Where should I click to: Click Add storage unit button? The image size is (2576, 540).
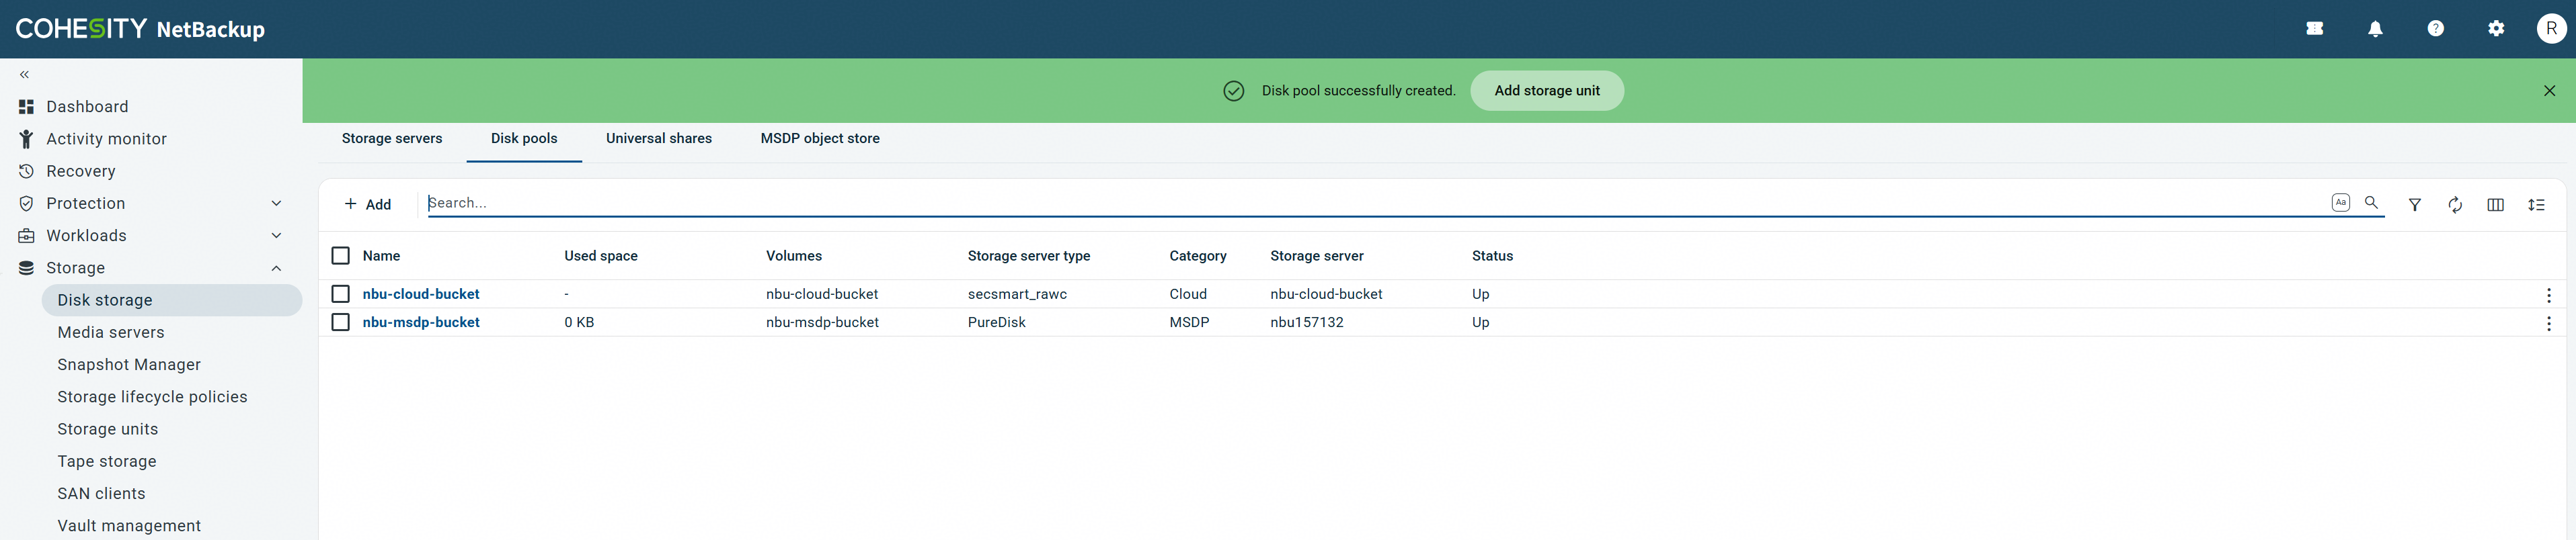pyautogui.click(x=1546, y=91)
